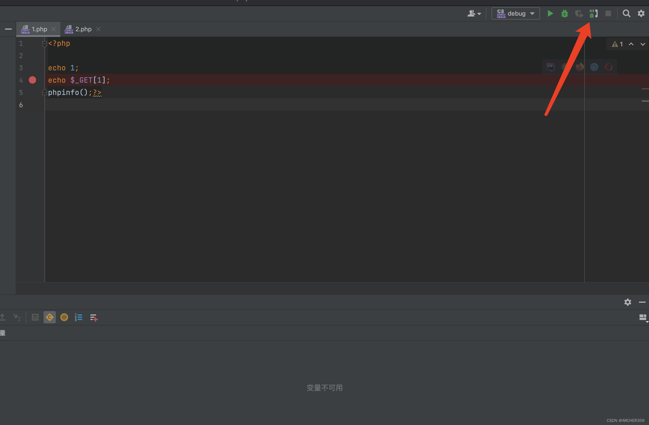Click the Add to Watches list-plus icon
The image size is (649, 425).
point(94,317)
